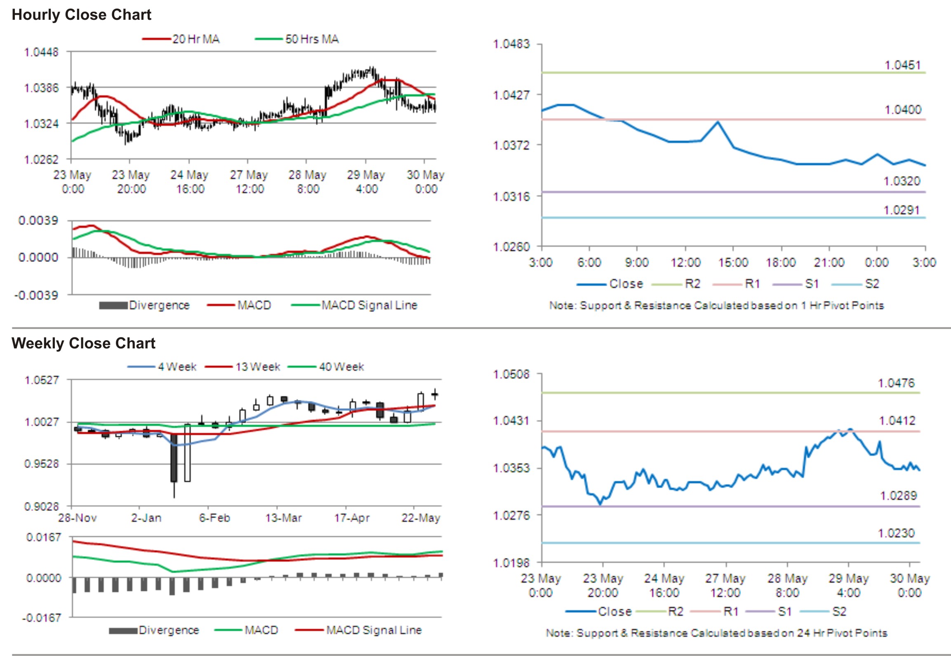This screenshot has width=951, height=656.
Task: Select the "20 Hr MA" legend label
Action: 196,39
